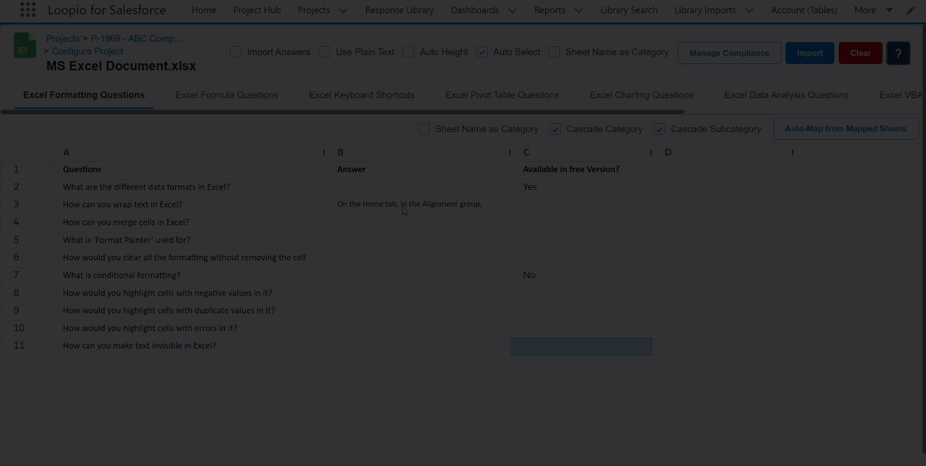Click column A resize handle
The height and width of the screenshot is (466, 926).
pos(324,152)
